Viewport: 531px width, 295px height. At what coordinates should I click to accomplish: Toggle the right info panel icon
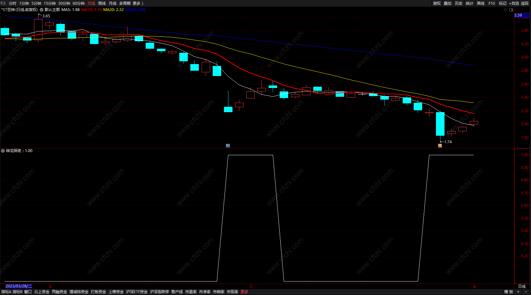click(x=511, y=10)
